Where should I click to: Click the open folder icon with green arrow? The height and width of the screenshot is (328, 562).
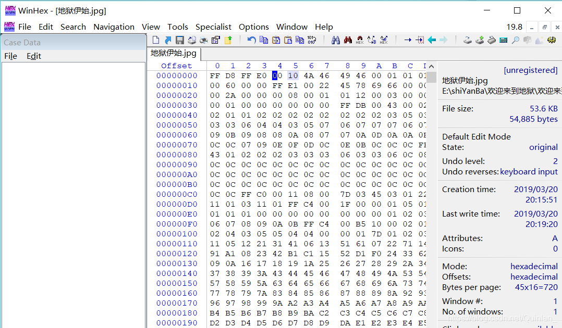pos(228,40)
